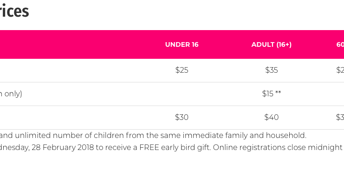The width and height of the screenshot is (344, 175).
Task: Select the $40 adult price
Action: point(272,117)
